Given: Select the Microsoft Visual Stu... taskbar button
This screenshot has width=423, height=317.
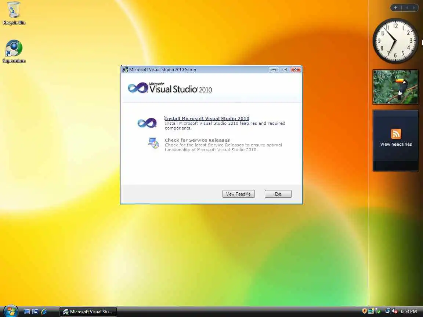Looking at the screenshot, I should pos(88,311).
